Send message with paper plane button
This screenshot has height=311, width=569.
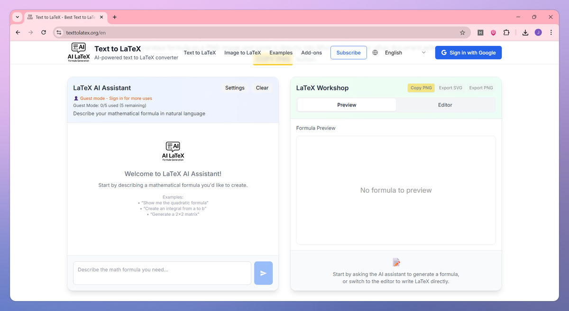tap(263, 273)
